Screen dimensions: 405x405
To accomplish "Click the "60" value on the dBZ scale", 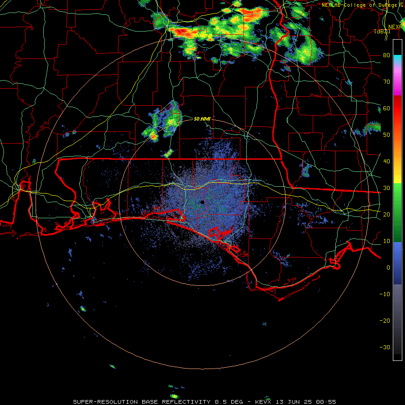I will coord(387,108).
